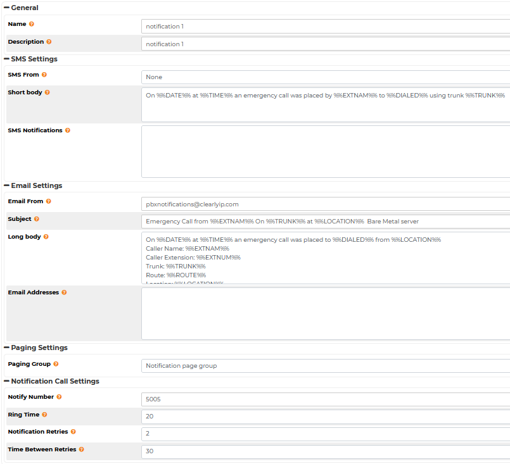Click the help icon next to Name
The image size is (510, 464).
pyautogui.click(x=32, y=24)
